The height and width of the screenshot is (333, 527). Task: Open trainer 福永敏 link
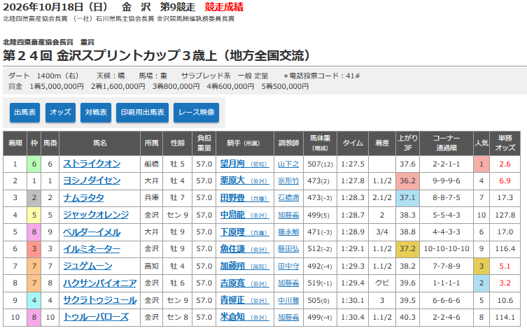point(288,232)
